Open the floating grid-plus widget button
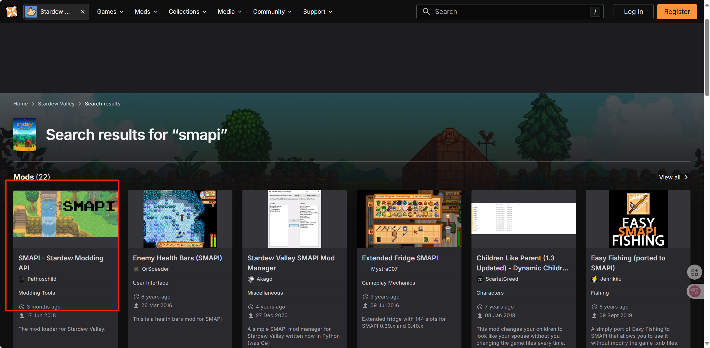The image size is (710, 348). (694, 272)
